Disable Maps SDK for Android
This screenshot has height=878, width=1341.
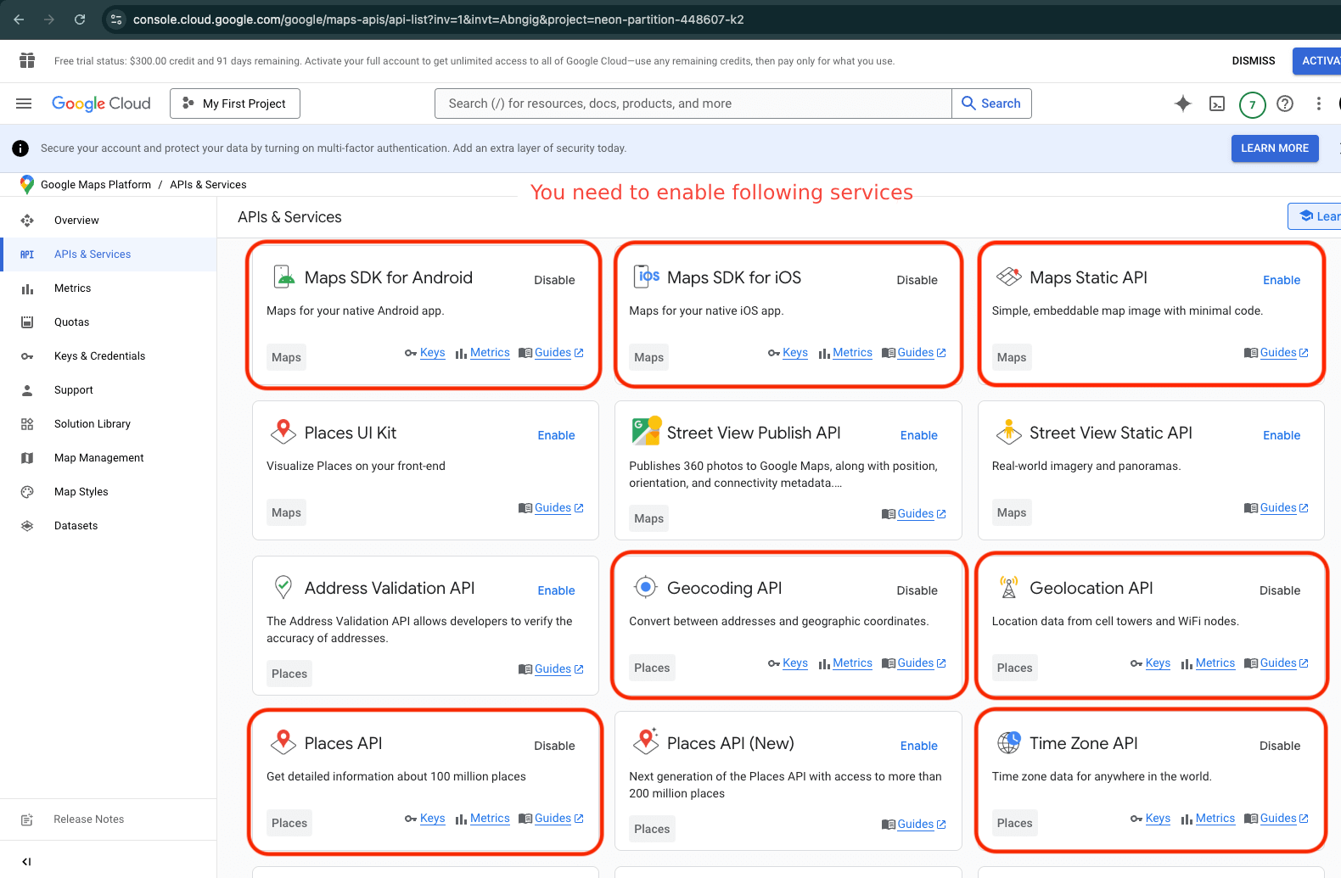pyautogui.click(x=554, y=280)
